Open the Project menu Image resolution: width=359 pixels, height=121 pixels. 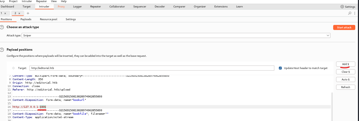[x=13, y=1]
